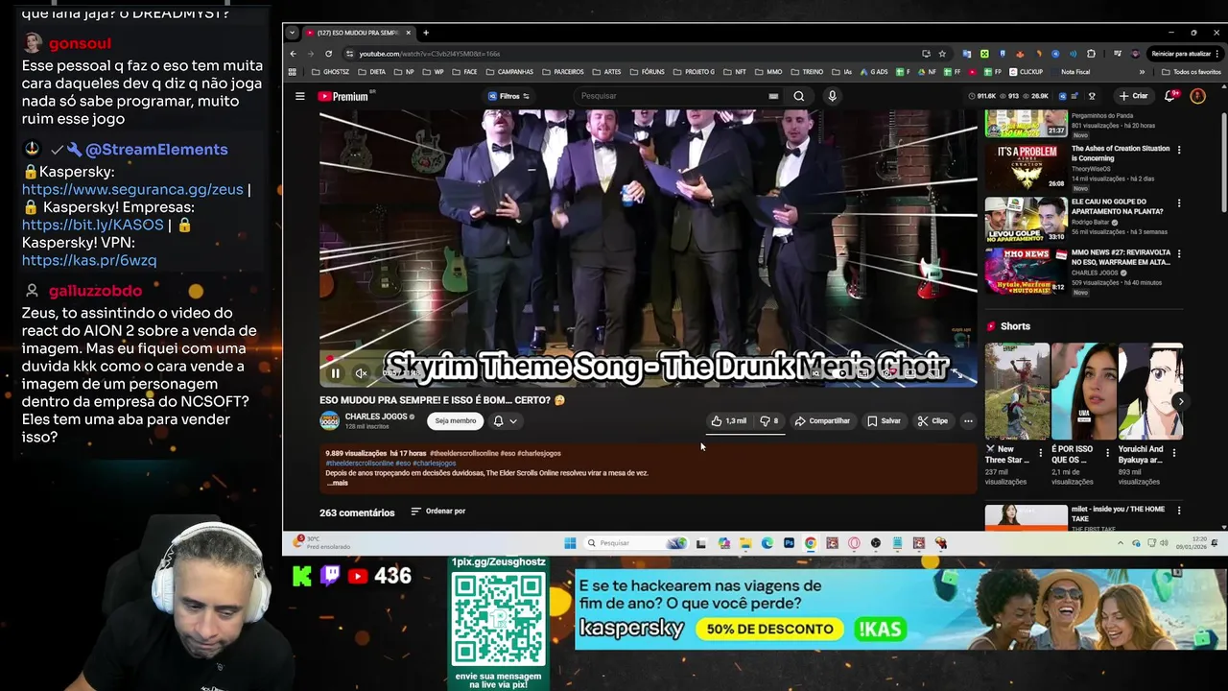The height and width of the screenshot is (691, 1228).
Task: Open the Ordenar por comments sort menu
Action: [438, 511]
